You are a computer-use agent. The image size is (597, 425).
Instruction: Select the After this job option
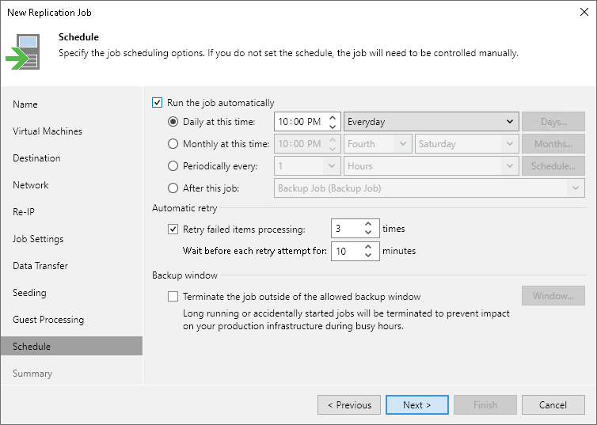pyautogui.click(x=173, y=188)
